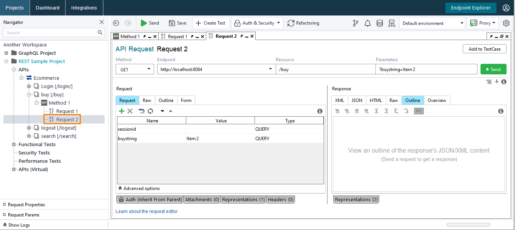The height and width of the screenshot is (230, 516).
Task: Switch to the Raw request tab
Action: [x=147, y=100]
